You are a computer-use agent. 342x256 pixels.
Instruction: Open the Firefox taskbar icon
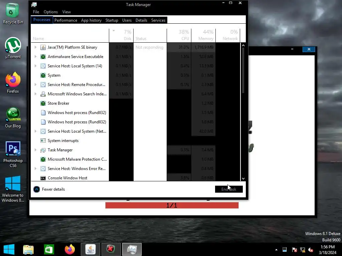69,249
